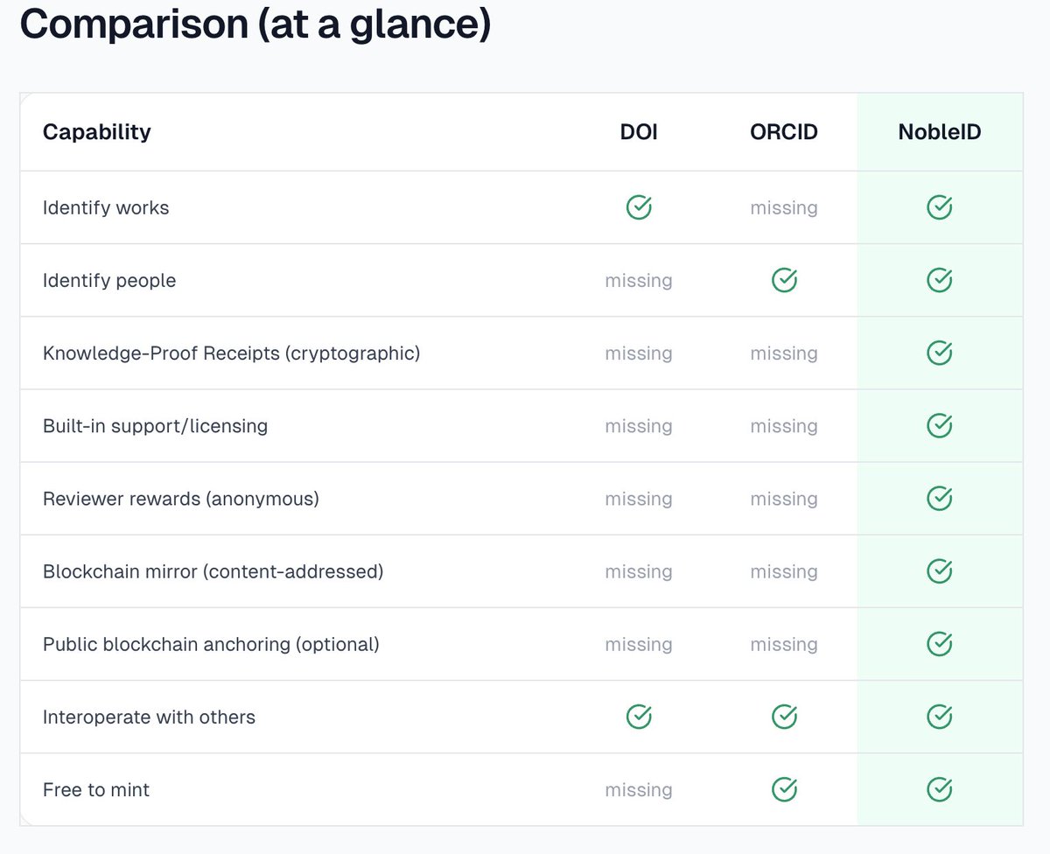Select the Identify works row label
Screen dimensions: 1050x854
pos(106,208)
